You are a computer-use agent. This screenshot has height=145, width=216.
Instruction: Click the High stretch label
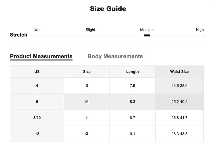[200, 30]
